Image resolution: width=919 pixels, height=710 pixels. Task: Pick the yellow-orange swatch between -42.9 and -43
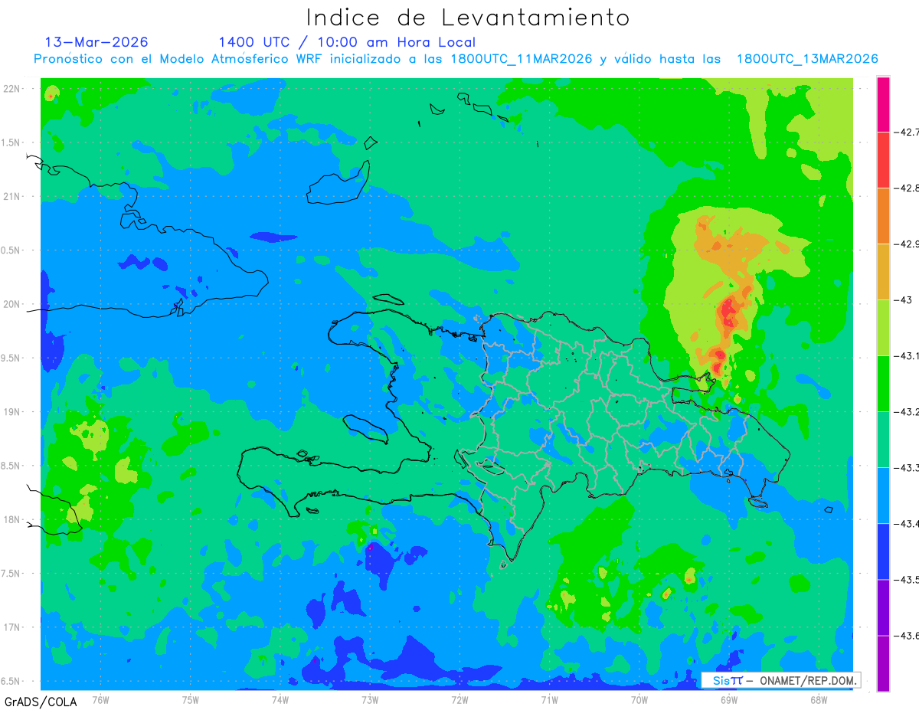click(x=883, y=272)
